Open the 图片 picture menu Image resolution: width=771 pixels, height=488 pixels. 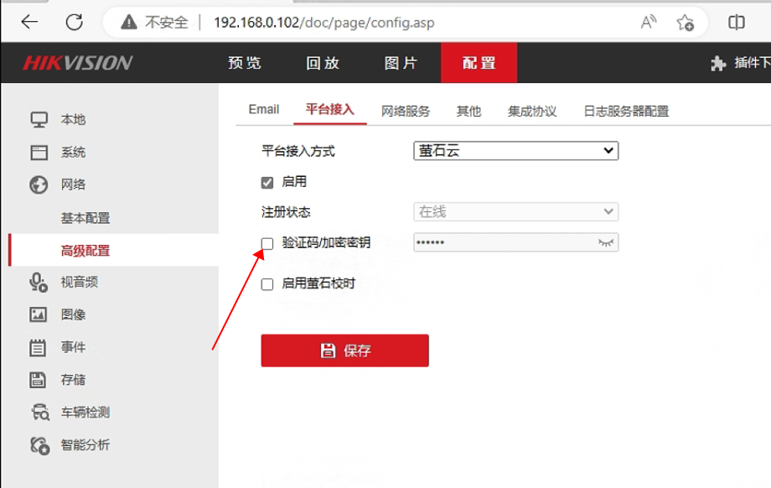click(x=401, y=63)
